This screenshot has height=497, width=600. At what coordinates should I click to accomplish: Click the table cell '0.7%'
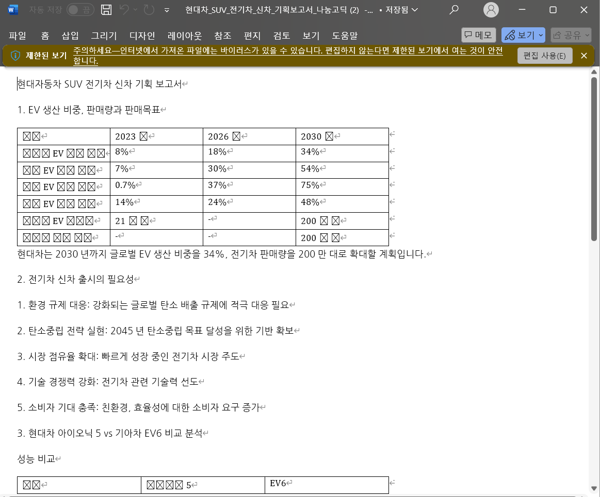(x=156, y=187)
